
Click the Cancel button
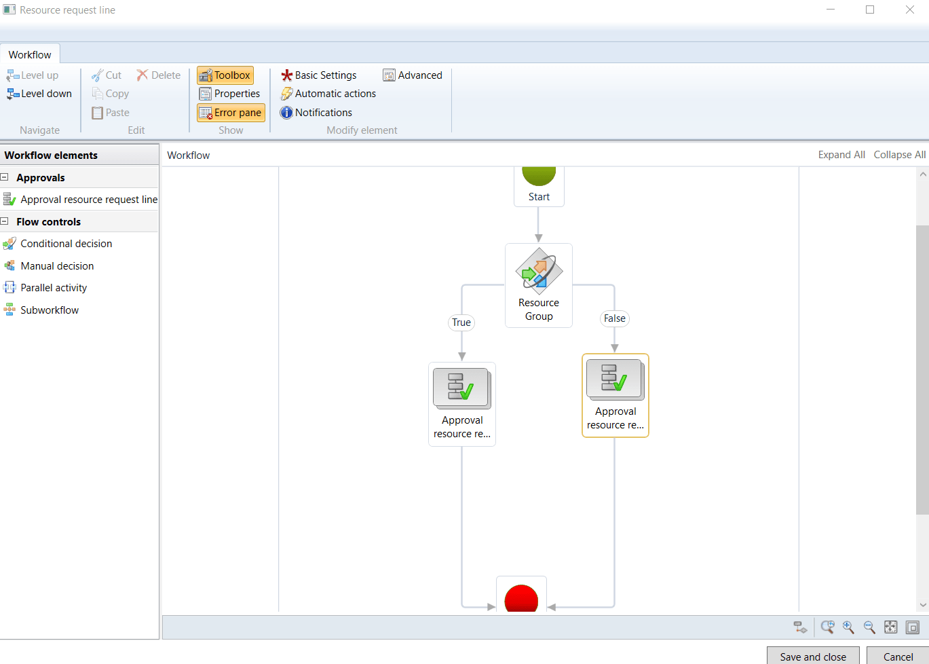898,657
